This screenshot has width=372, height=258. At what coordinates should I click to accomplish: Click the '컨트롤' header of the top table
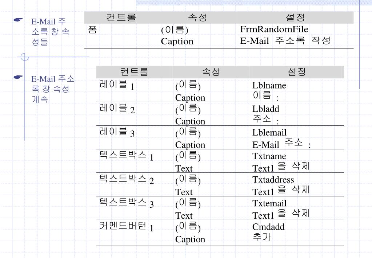121,17
